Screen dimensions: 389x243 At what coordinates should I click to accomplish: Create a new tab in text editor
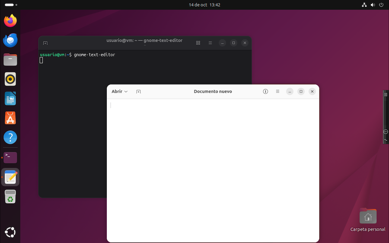tap(138, 92)
